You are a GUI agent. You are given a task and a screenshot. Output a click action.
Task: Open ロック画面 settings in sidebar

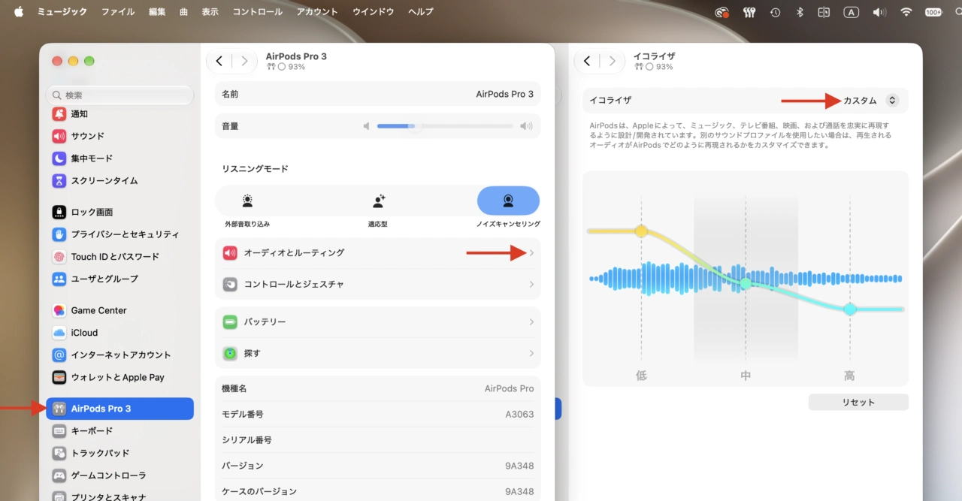click(x=120, y=212)
